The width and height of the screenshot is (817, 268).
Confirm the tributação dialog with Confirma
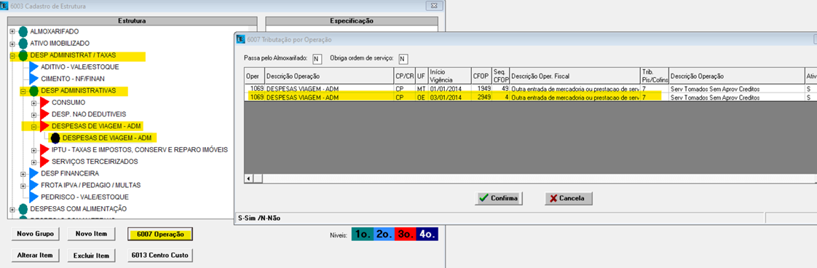click(498, 198)
